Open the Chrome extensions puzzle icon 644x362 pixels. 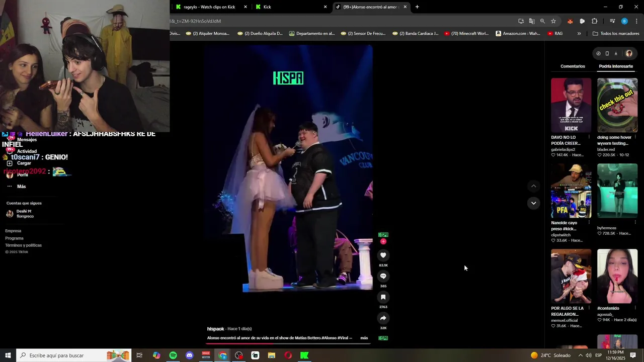pyautogui.click(x=594, y=21)
